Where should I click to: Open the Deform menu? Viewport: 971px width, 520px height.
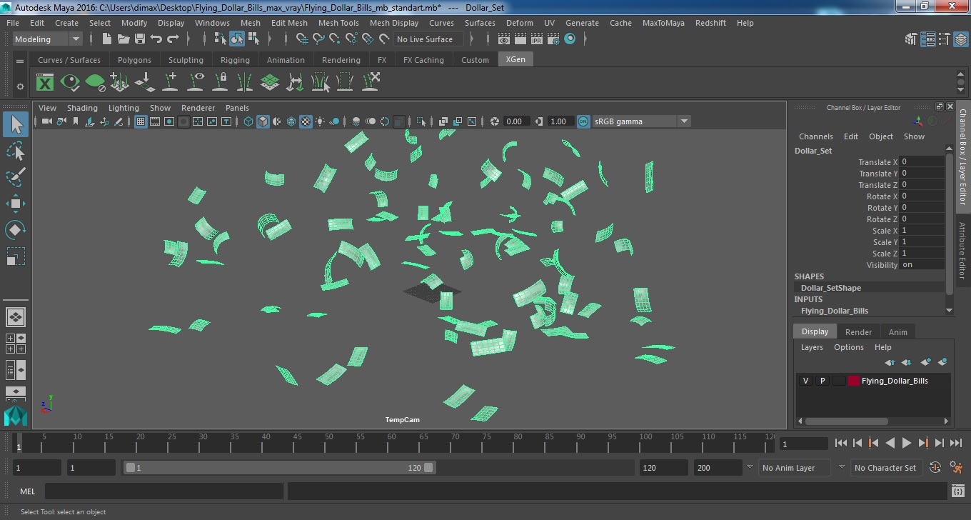[x=519, y=23]
